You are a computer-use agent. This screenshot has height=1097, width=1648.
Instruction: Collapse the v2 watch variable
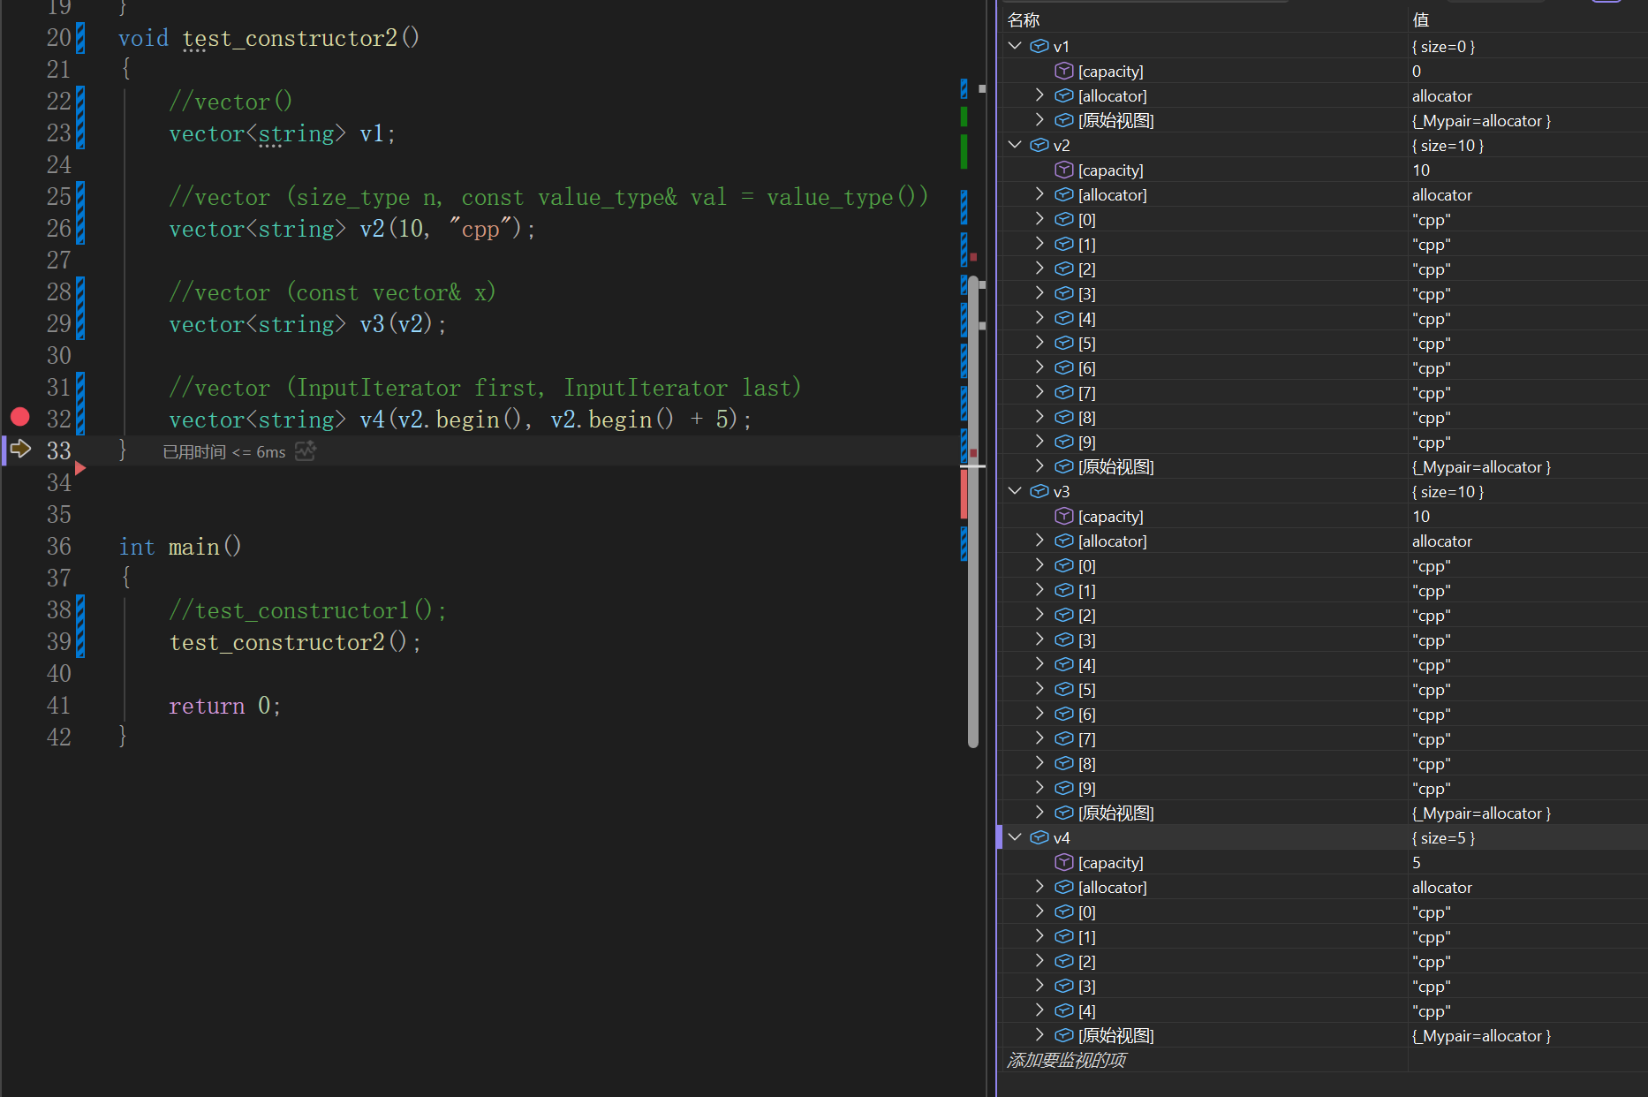pyautogui.click(x=1015, y=145)
